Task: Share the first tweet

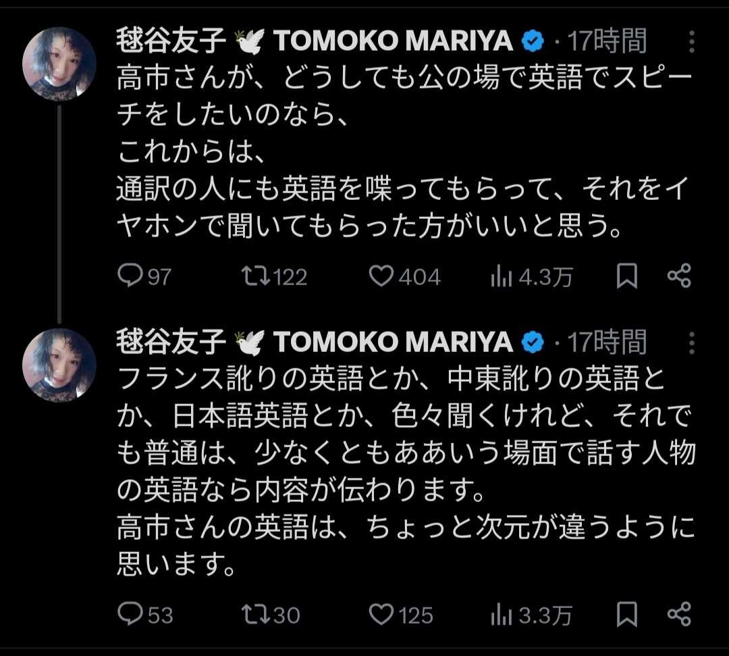Action: pos(678,276)
